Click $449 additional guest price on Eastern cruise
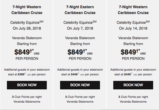Viewport: 159px width, 110px height. (x=74, y=74)
